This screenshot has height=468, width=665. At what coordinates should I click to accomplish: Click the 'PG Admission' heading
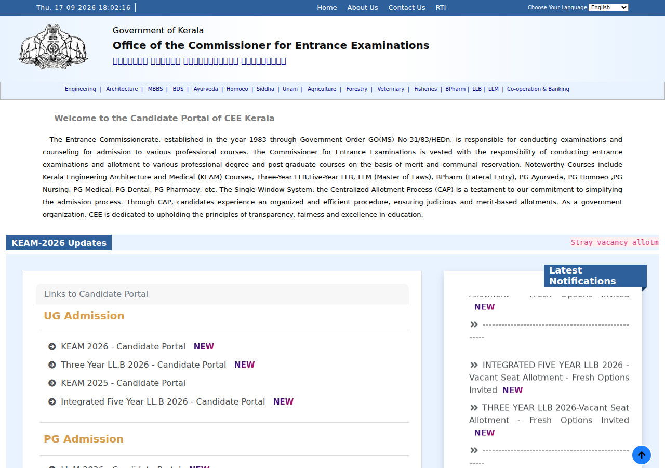click(x=84, y=439)
